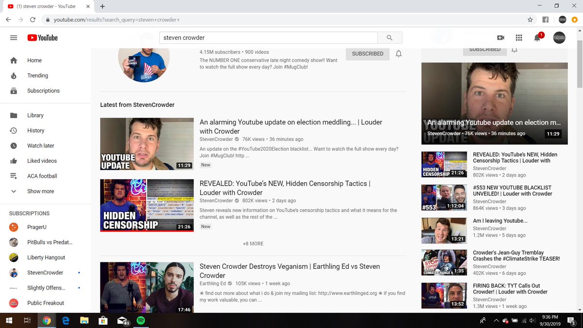
Task: Open the create video camera icon
Action: pyautogui.click(x=500, y=38)
